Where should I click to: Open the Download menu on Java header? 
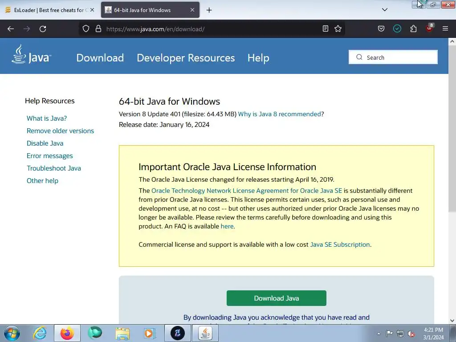click(x=100, y=57)
